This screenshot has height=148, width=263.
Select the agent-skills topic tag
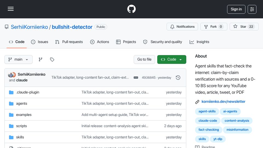pos(207,112)
